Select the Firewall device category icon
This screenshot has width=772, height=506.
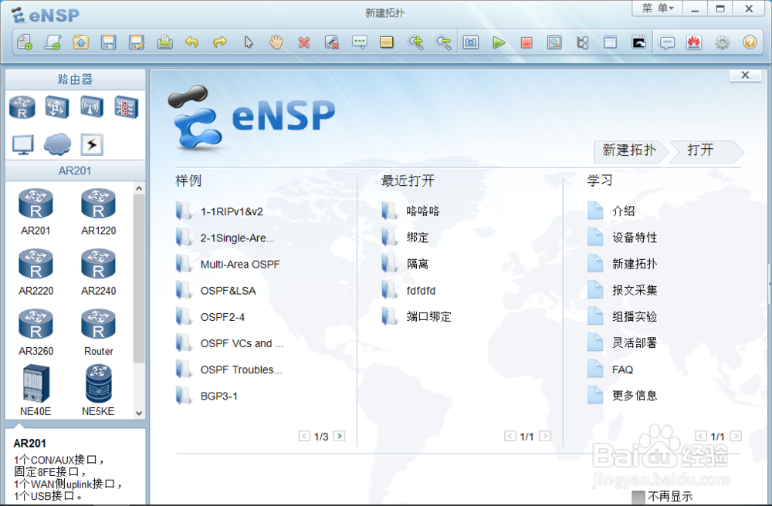click(126, 107)
